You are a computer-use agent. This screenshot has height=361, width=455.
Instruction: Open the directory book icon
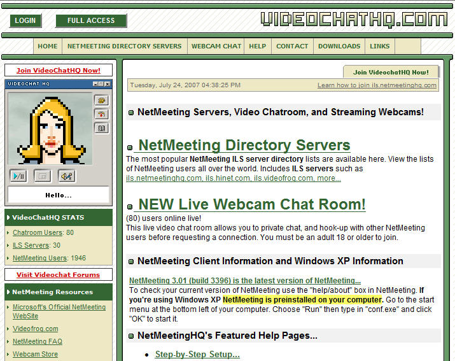click(101, 129)
